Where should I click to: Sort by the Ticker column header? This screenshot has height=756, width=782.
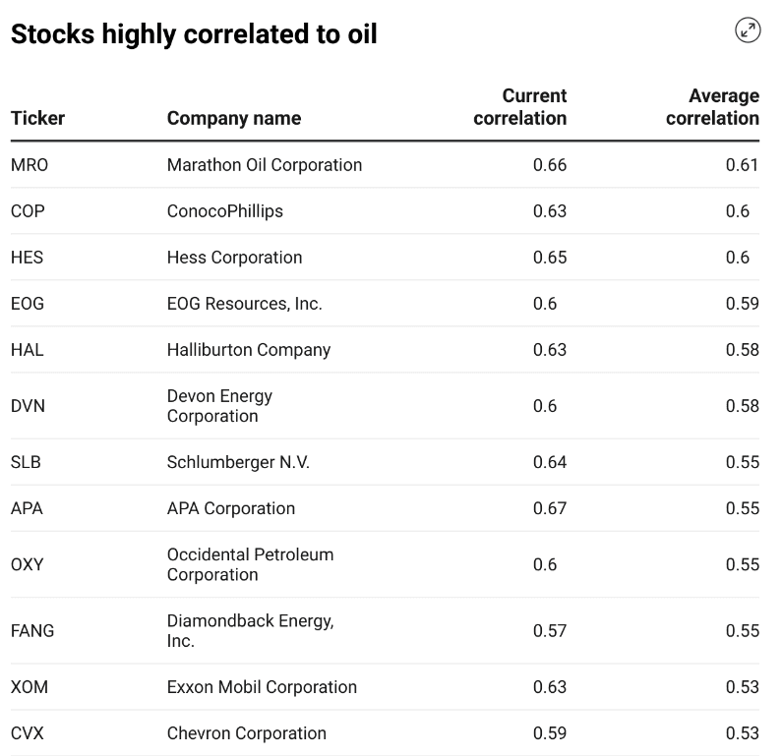coord(37,118)
